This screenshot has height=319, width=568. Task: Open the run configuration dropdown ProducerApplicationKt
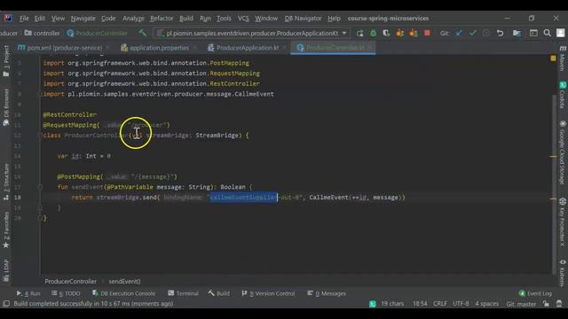point(252,34)
